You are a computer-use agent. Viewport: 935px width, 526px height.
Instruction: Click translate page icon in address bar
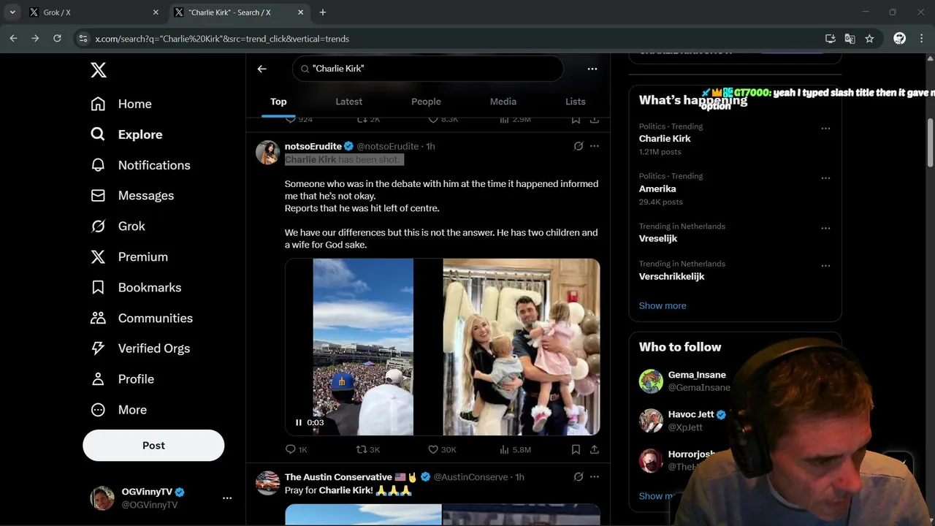(850, 39)
